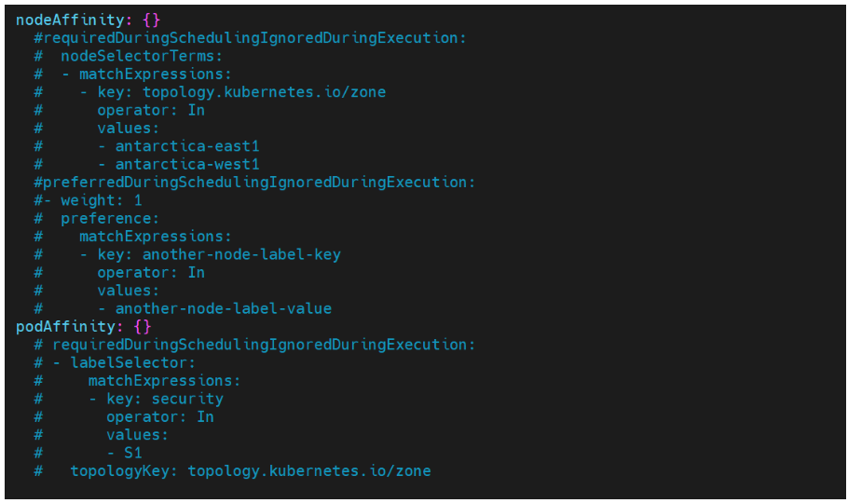Screen dimensions: 848x503
Task: Click the labelSelector comment line
Action: click(115, 363)
